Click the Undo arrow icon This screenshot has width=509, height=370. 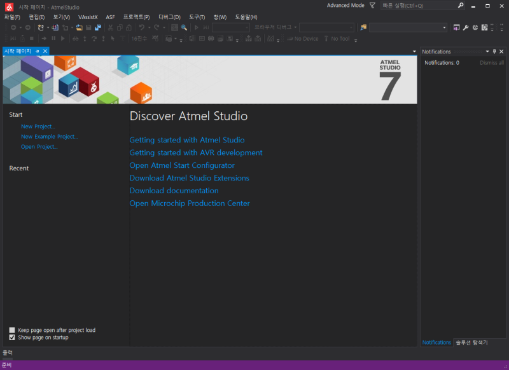[142, 27]
